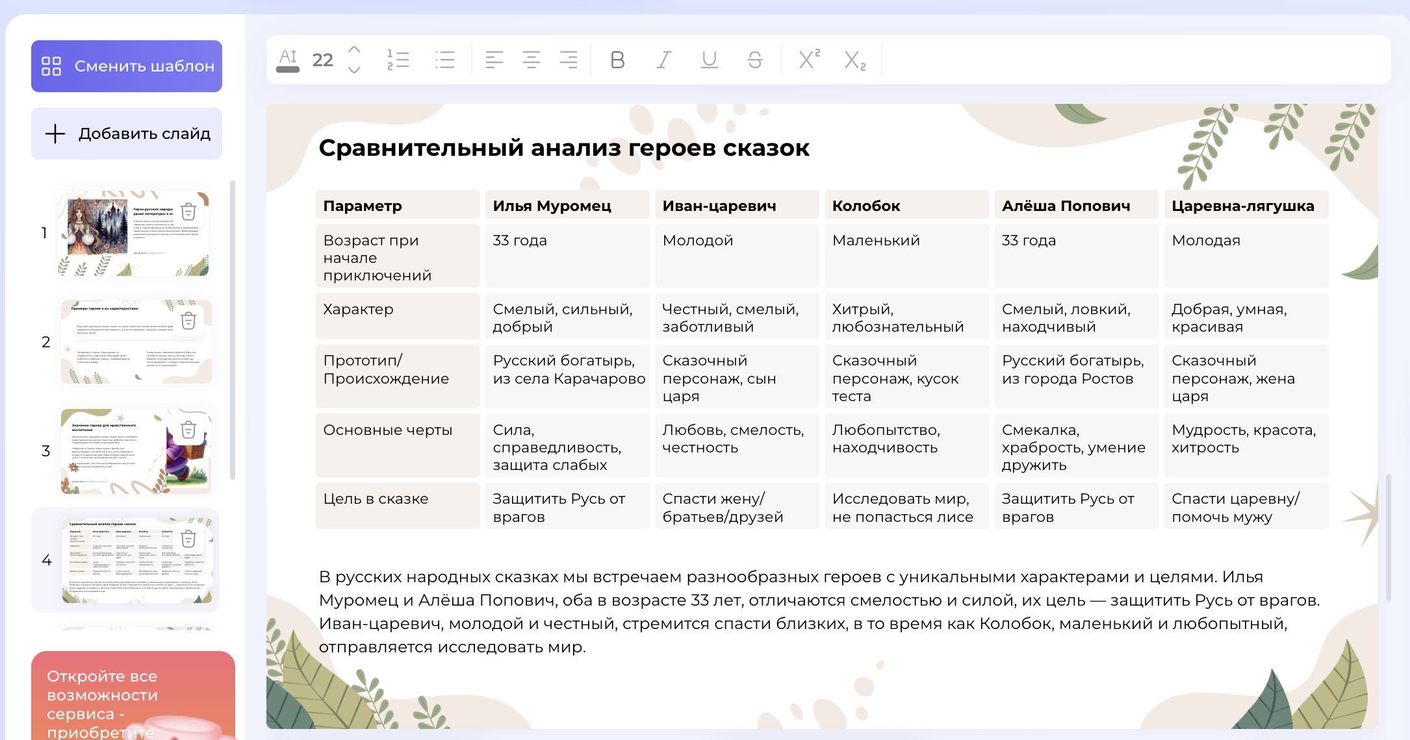Image resolution: width=1410 pixels, height=740 pixels.
Task: Toggle underline formatting
Action: coord(710,60)
